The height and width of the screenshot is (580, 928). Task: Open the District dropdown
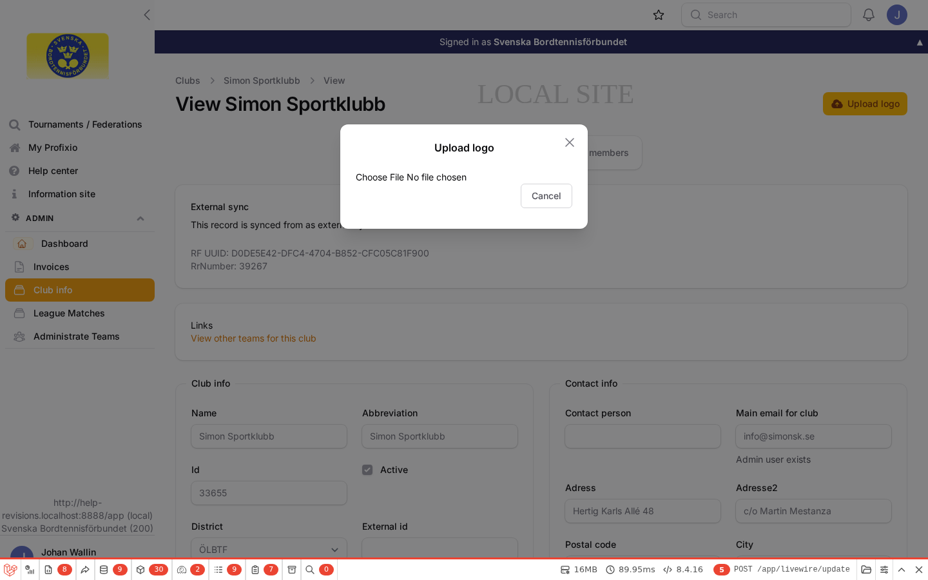pos(269,549)
